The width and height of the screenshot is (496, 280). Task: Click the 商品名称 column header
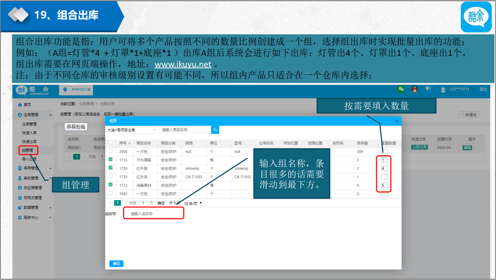[144, 143]
